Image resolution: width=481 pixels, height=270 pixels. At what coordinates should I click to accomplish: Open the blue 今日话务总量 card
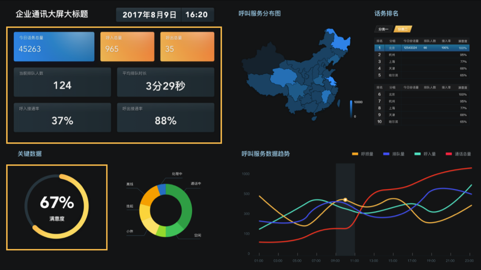click(54, 47)
